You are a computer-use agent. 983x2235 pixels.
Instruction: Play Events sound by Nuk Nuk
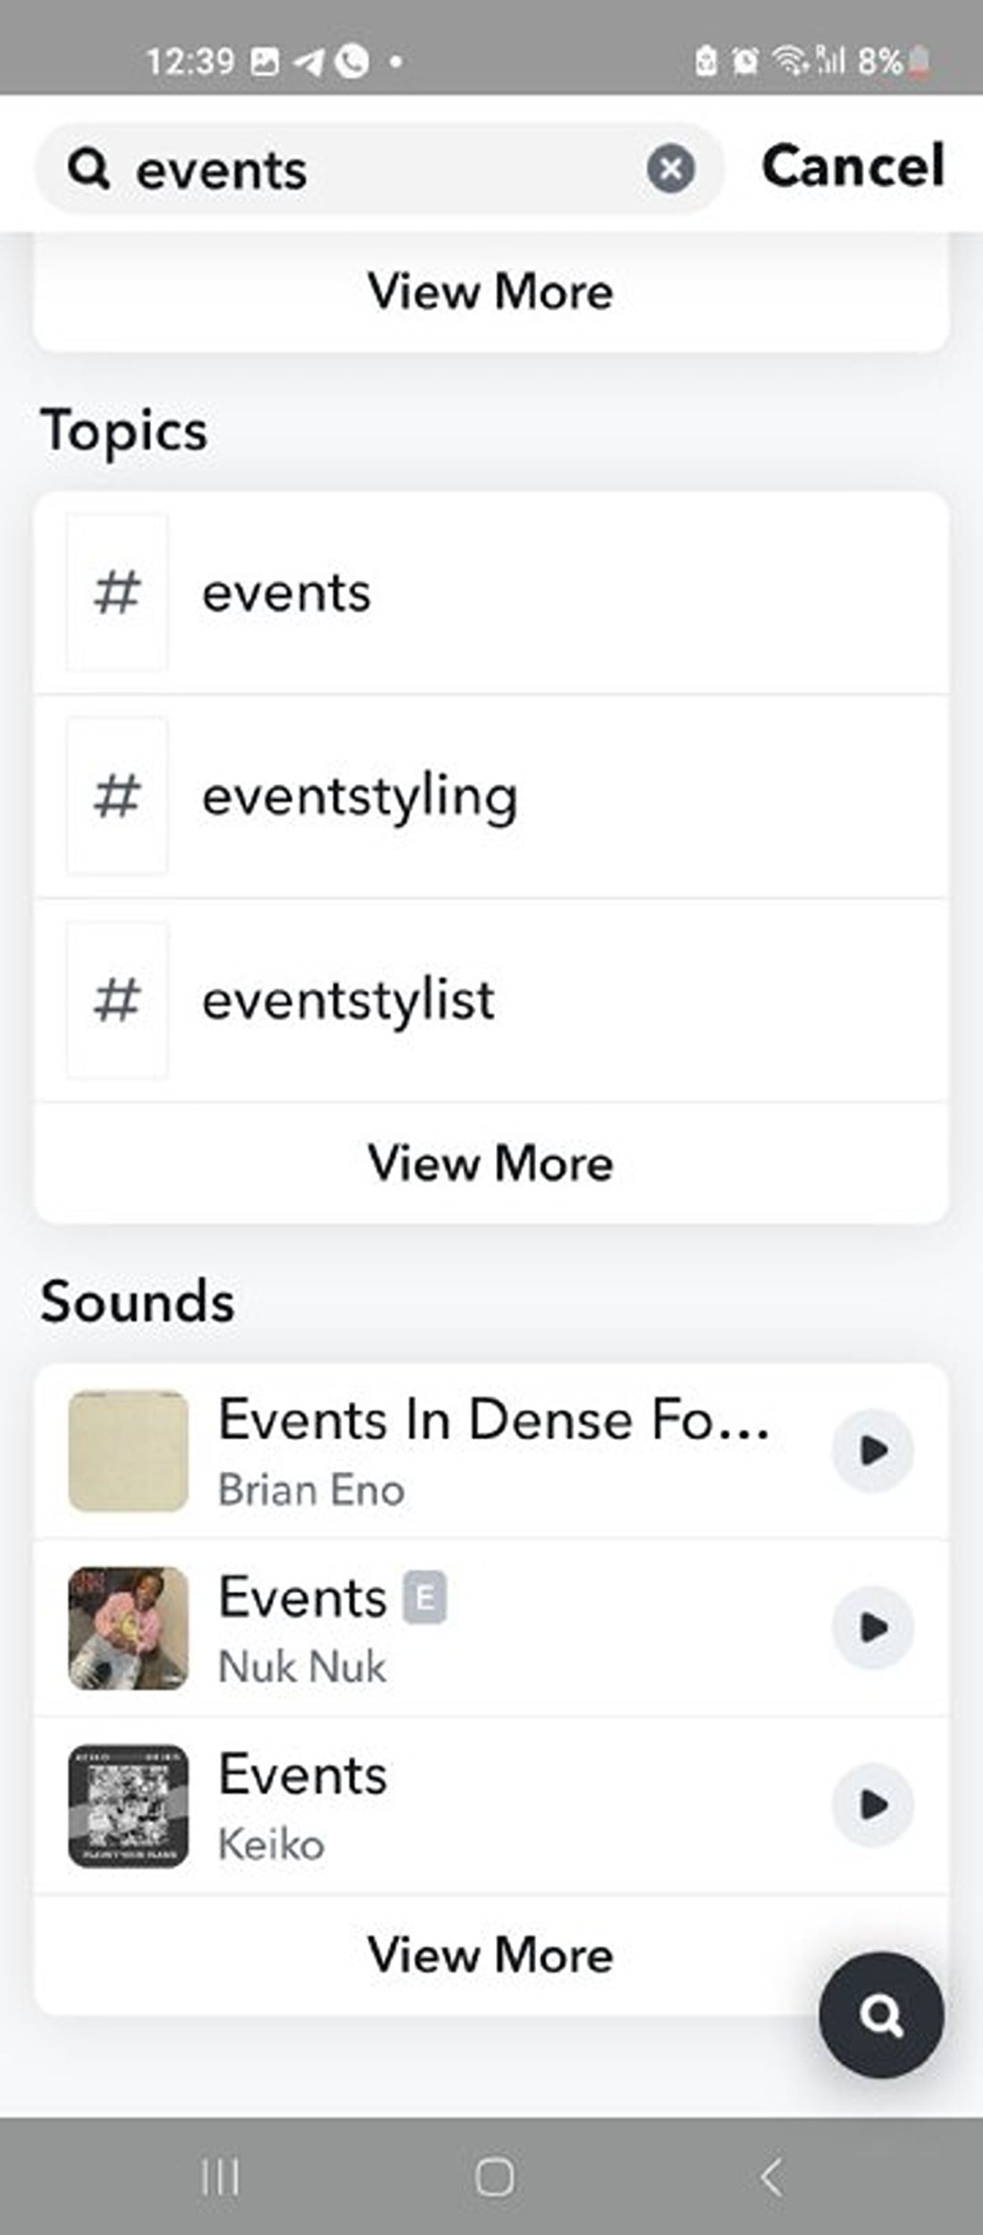coord(872,1627)
